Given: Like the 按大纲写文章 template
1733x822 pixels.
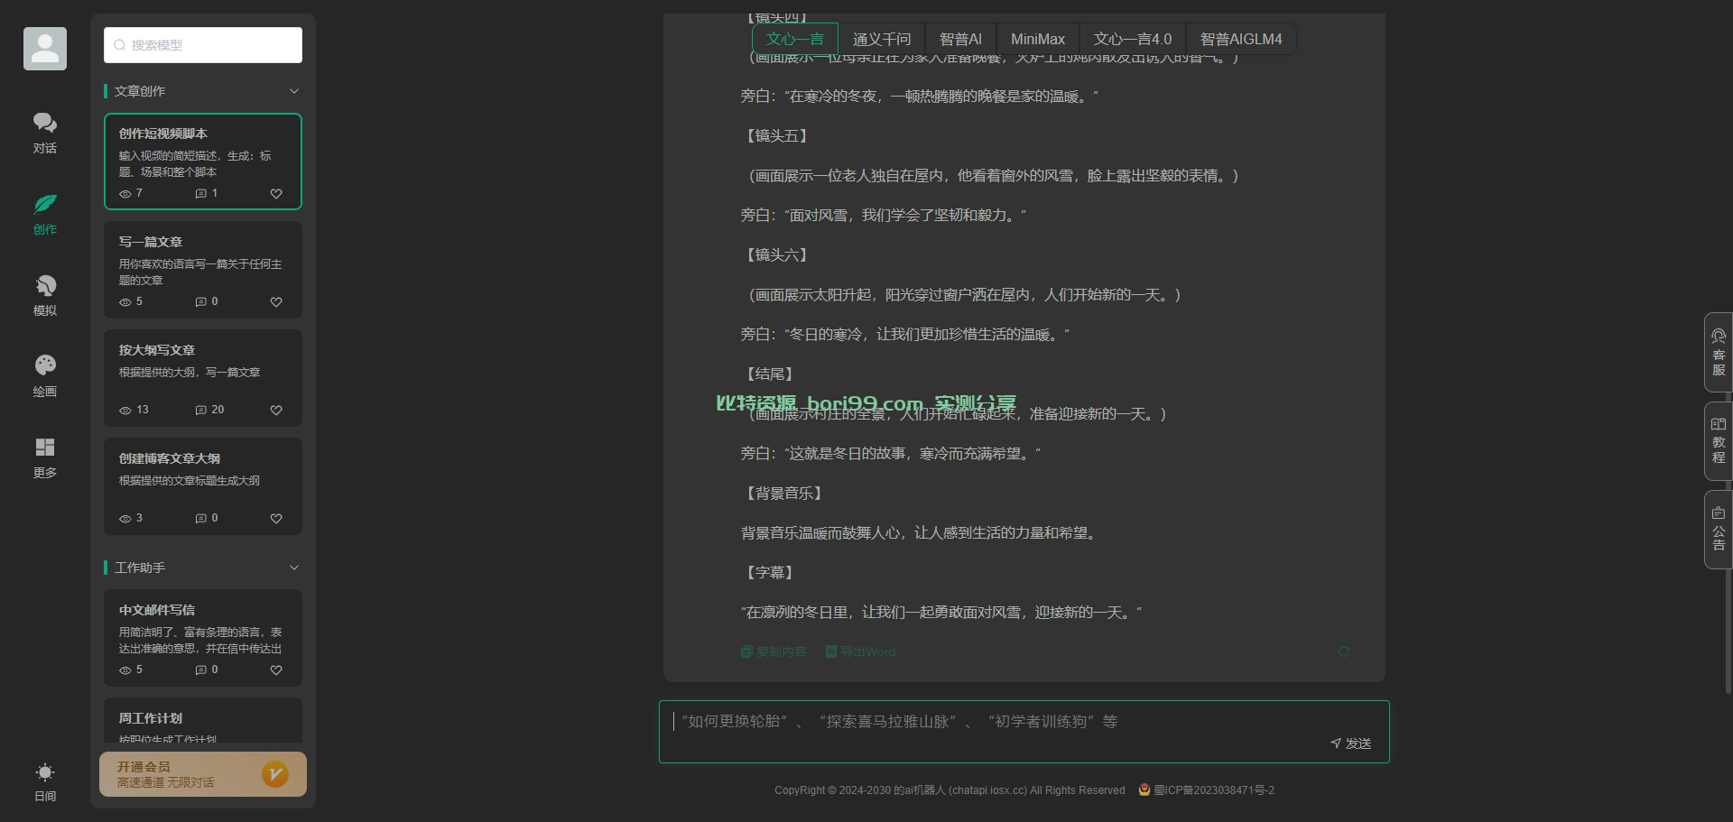Looking at the screenshot, I should point(276,411).
